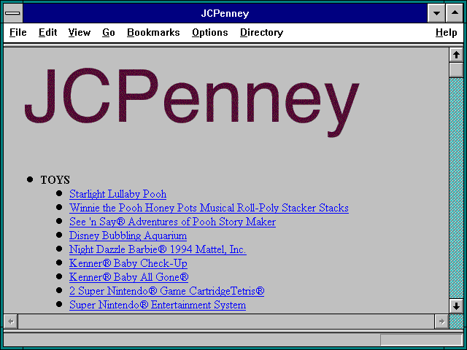Image resolution: width=467 pixels, height=350 pixels.
Task: Open Super Nintendo Entertainment System link
Action: 158,305
